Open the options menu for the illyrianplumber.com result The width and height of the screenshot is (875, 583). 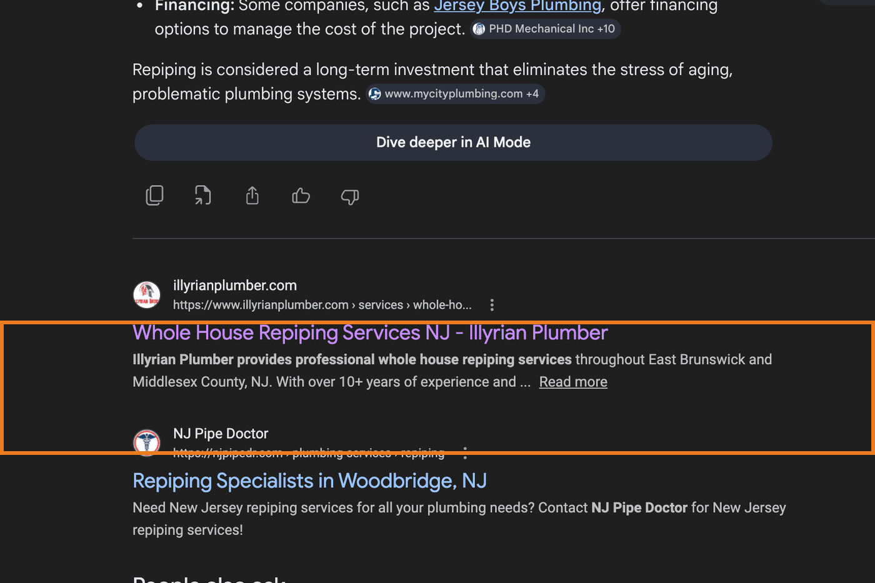[492, 305]
